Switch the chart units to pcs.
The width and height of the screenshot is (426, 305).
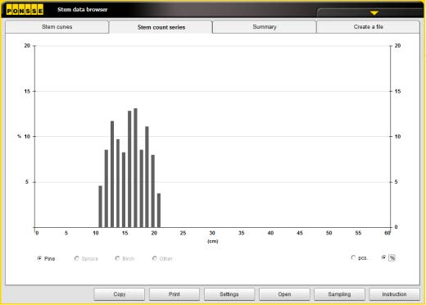pyautogui.click(x=353, y=257)
